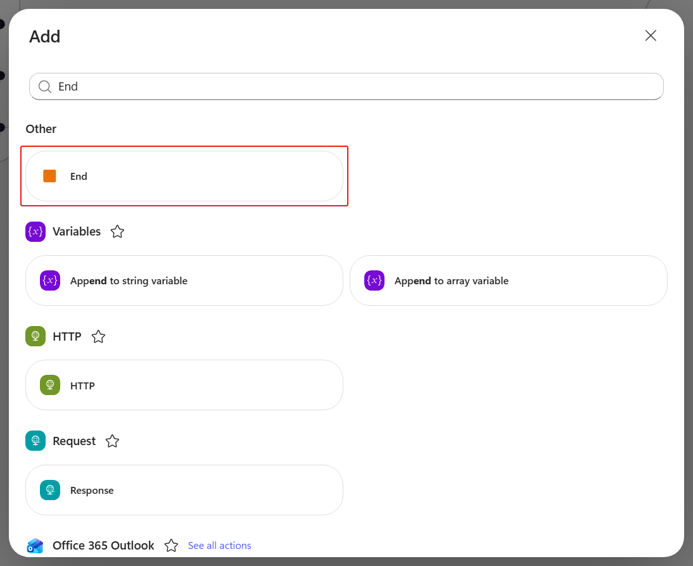Choose Append to string variable action
Image resolution: width=693 pixels, height=566 pixels.
click(x=184, y=280)
